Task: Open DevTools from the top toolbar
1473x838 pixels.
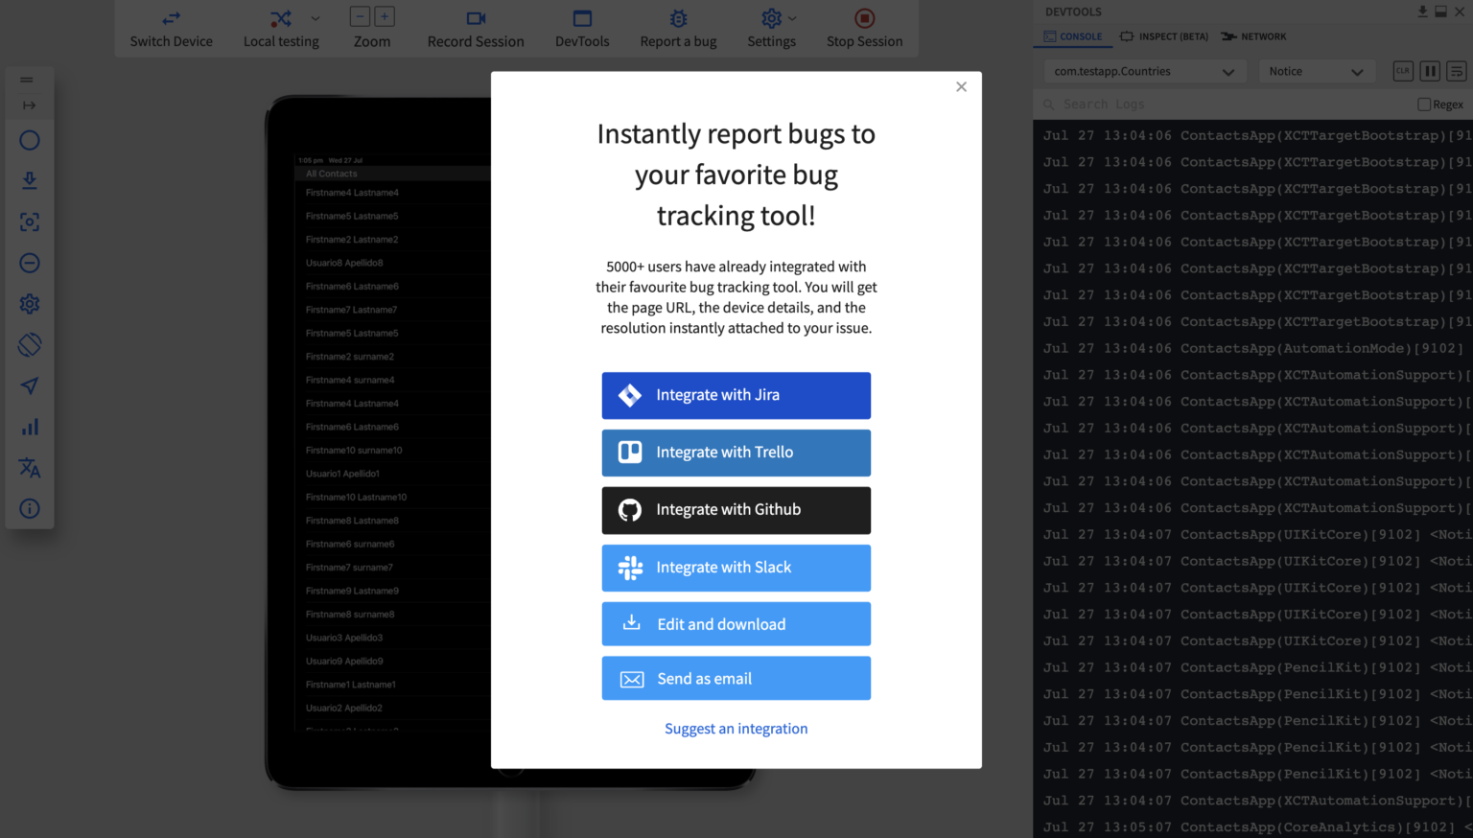Action: (x=582, y=29)
